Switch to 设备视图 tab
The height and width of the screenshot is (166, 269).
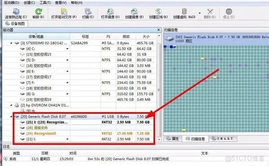tap(15, 23)
